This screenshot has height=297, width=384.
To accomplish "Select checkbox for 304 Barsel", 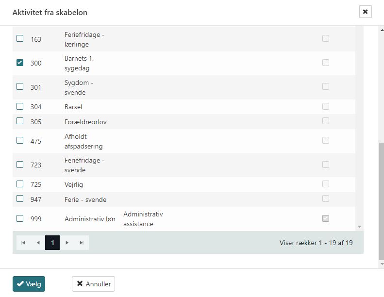I will (x=20, y=106).
